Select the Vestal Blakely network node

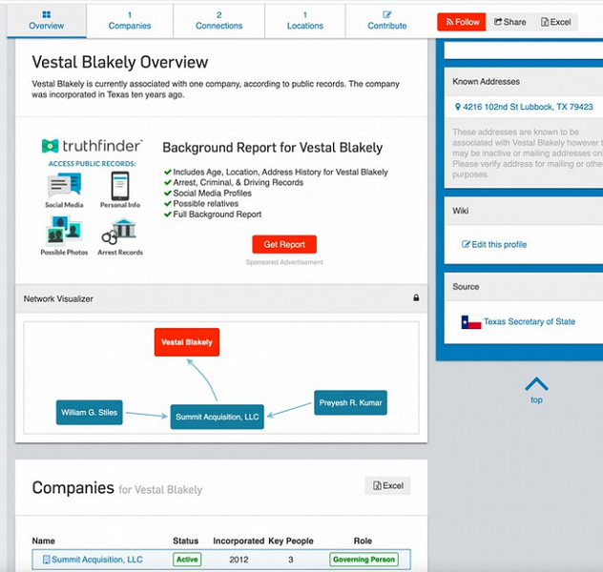pyautogui.click(x=187, y=342)
